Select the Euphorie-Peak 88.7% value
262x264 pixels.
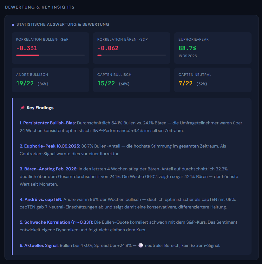187,48
